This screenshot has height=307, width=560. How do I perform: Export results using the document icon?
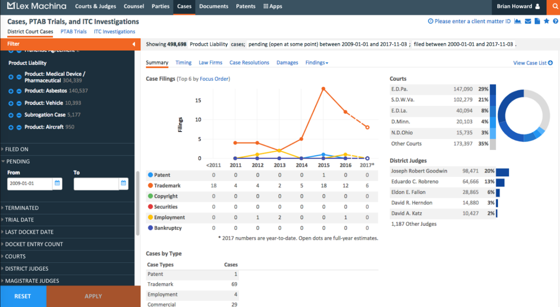click(x=537, y=21)
